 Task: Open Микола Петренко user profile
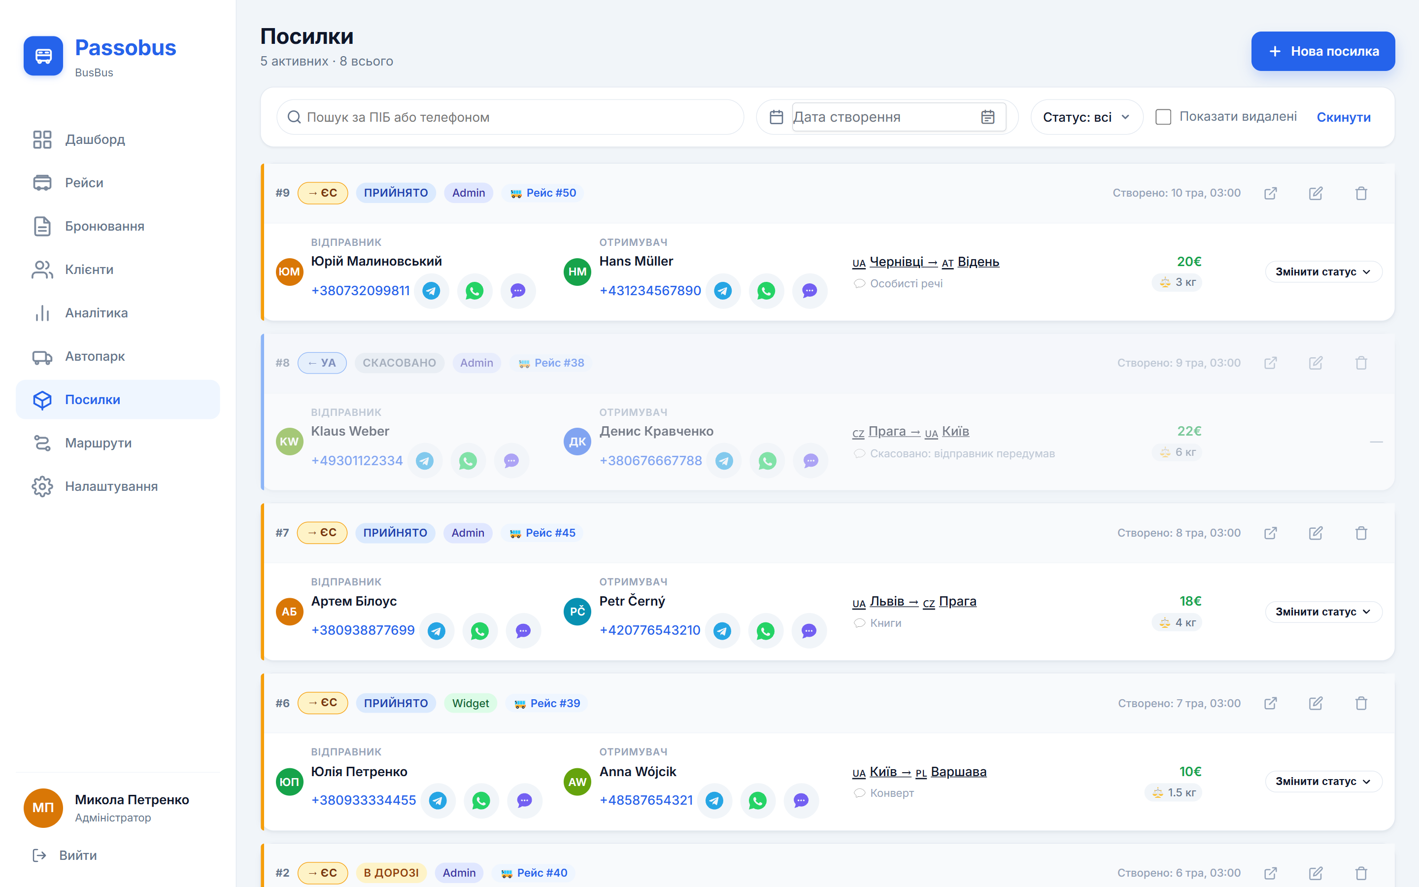[118, 808]
